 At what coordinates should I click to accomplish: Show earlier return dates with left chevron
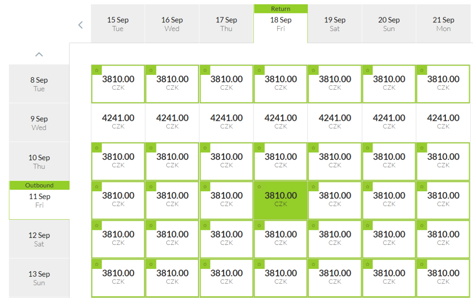80,25
